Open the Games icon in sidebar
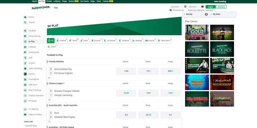257x128 pixels. (25, 74)
